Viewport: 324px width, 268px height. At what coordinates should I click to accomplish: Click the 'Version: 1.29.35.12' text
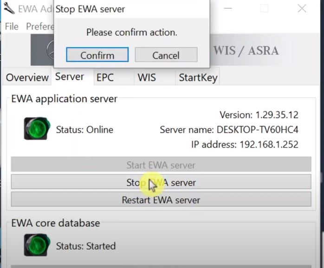259,115
